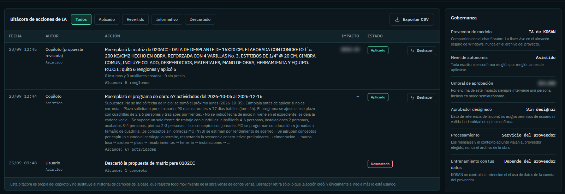
Task: Click 'Asistido' autonomy level value
Action: 546,57
